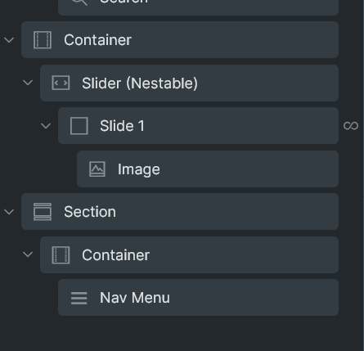Collapse the Section chevron
The image size is (364, 351).
click(9, 212)
